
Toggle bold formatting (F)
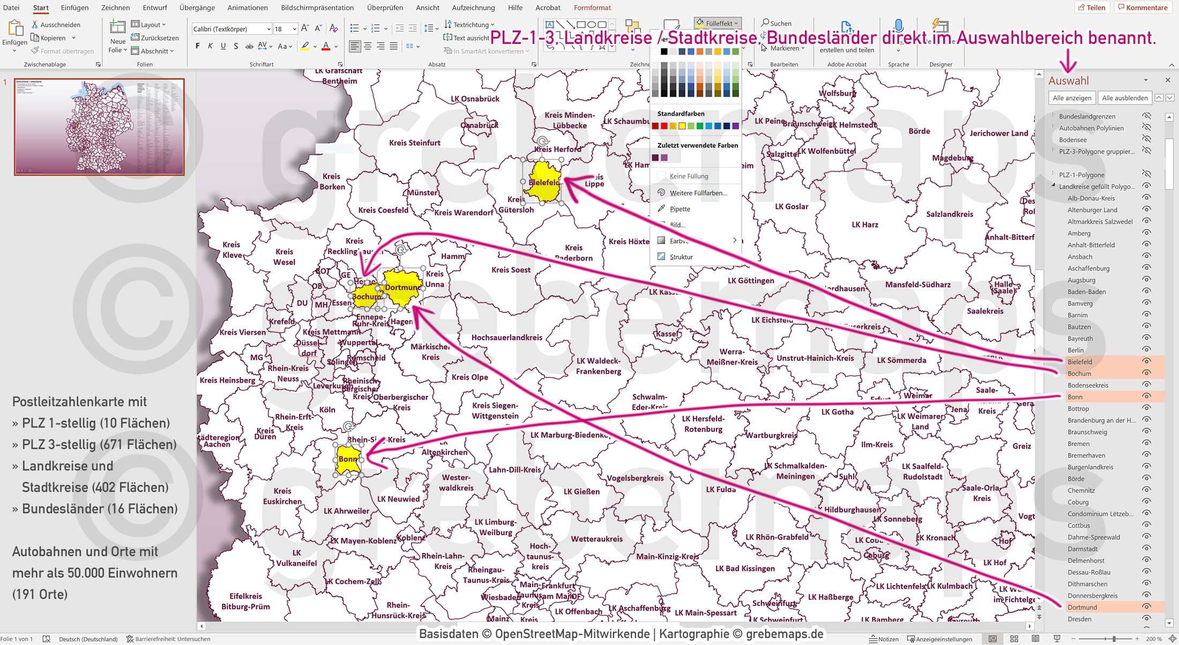pos(198,46)
